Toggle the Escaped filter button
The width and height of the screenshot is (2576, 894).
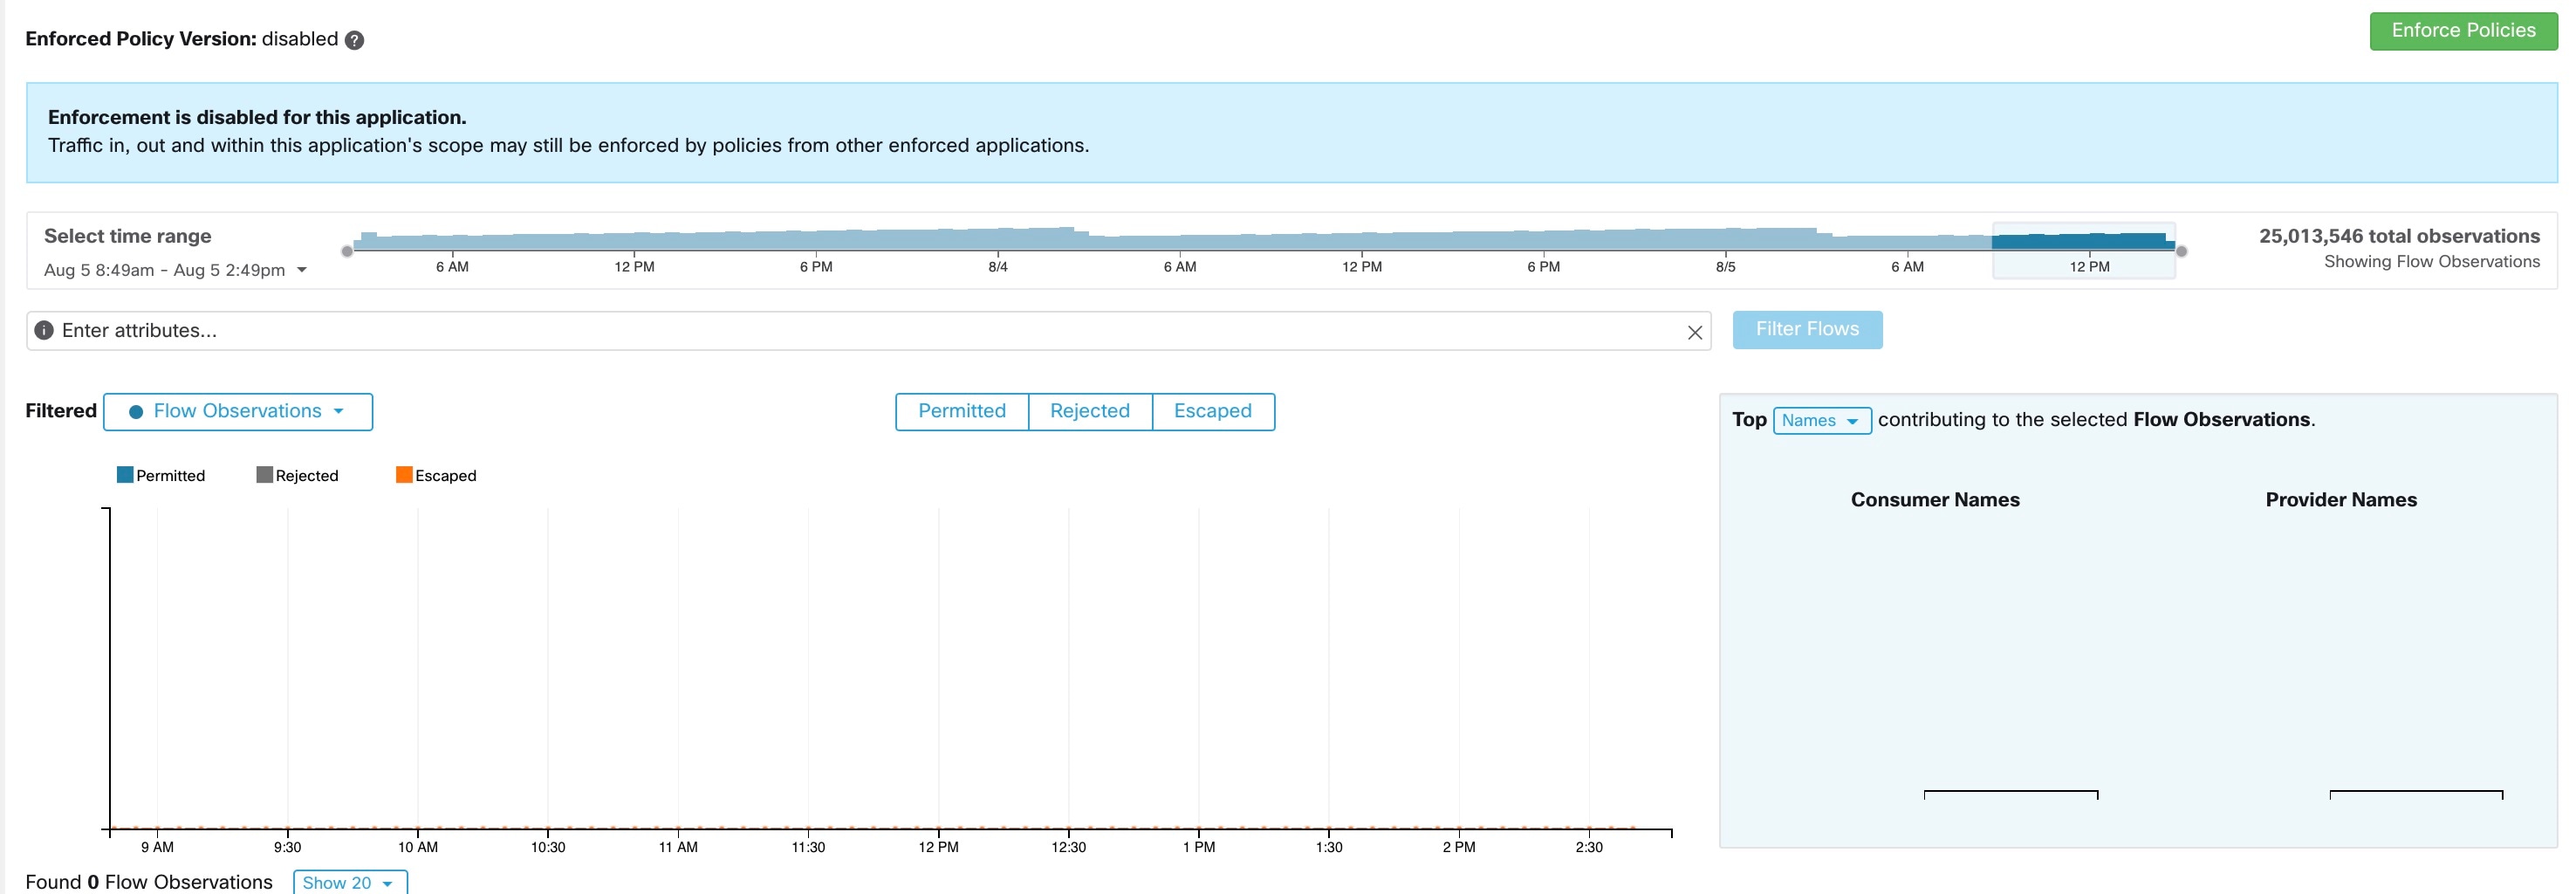(x=1213, y=412)
